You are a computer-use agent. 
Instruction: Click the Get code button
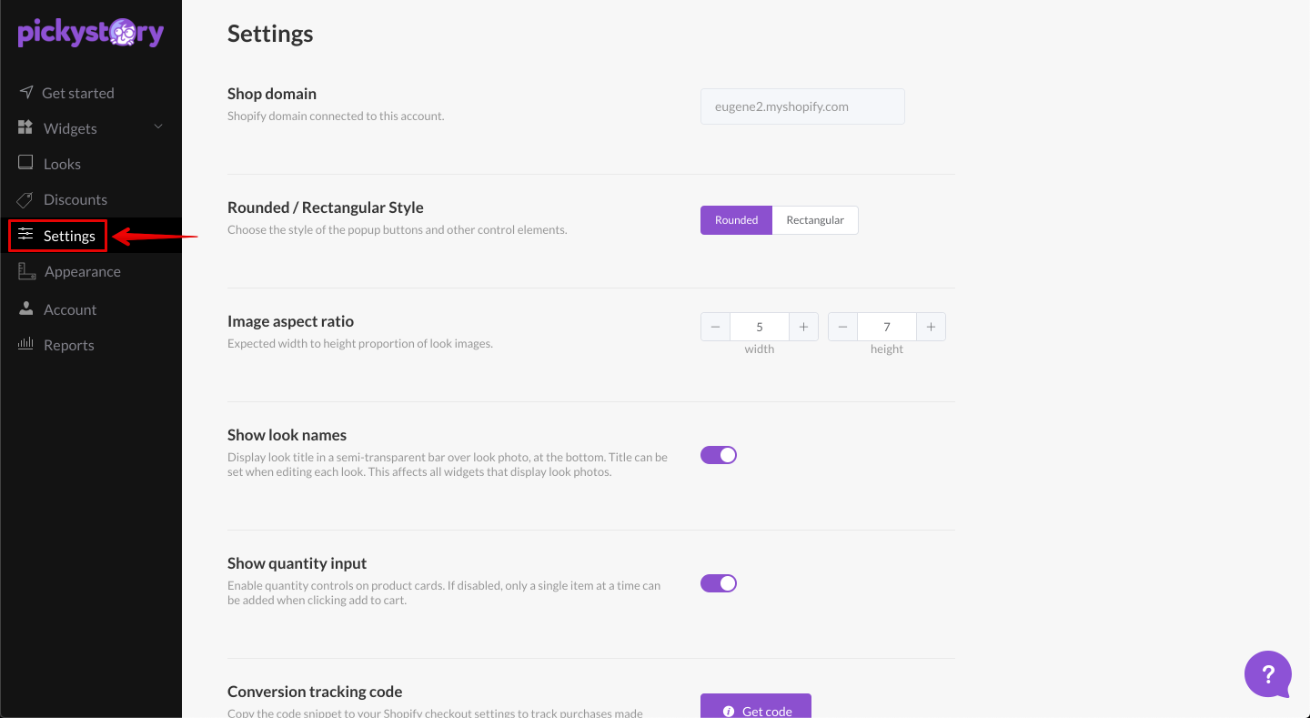click(x=755, y=708)
